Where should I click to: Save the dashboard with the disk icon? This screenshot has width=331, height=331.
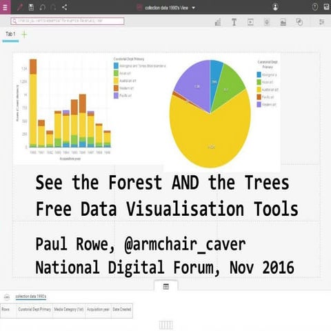click(x=31, y=8)
